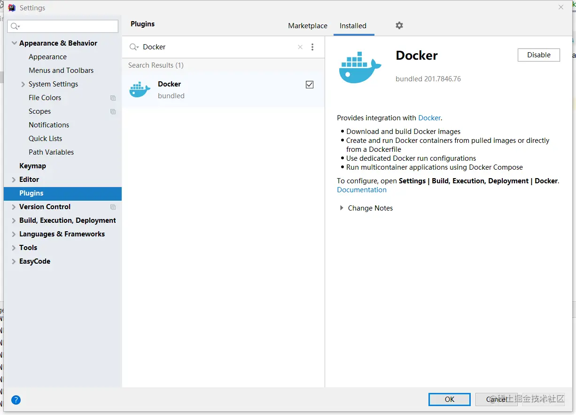Expand the Version Control section

14,207
